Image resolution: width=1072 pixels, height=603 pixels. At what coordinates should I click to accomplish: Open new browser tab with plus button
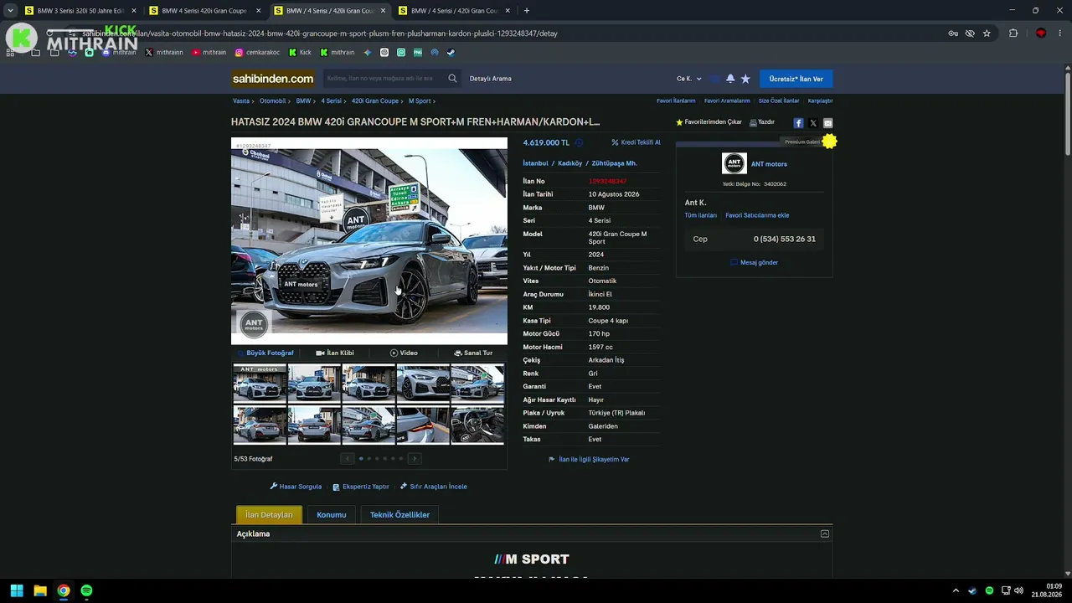[x=526, y=11]
